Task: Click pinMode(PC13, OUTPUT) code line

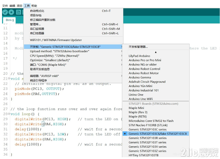Action: coord(39,89)
